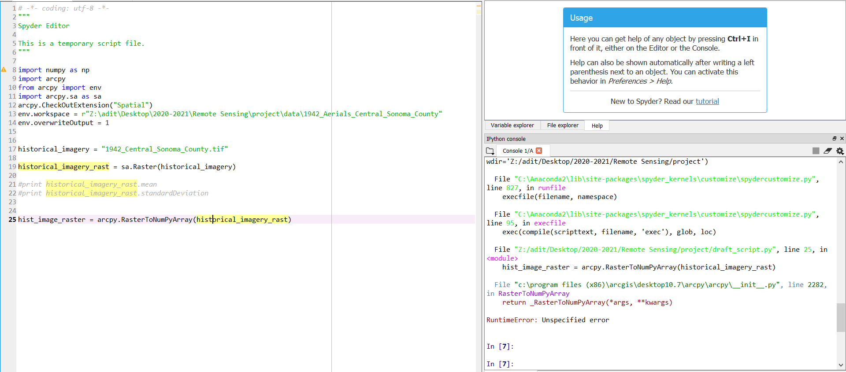846x372 pixels.
Task: Stop the current command in console
Action: (816, 151)
